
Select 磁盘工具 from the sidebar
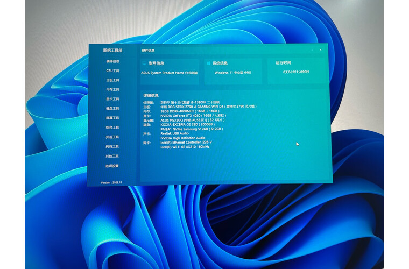coord(112,109)
